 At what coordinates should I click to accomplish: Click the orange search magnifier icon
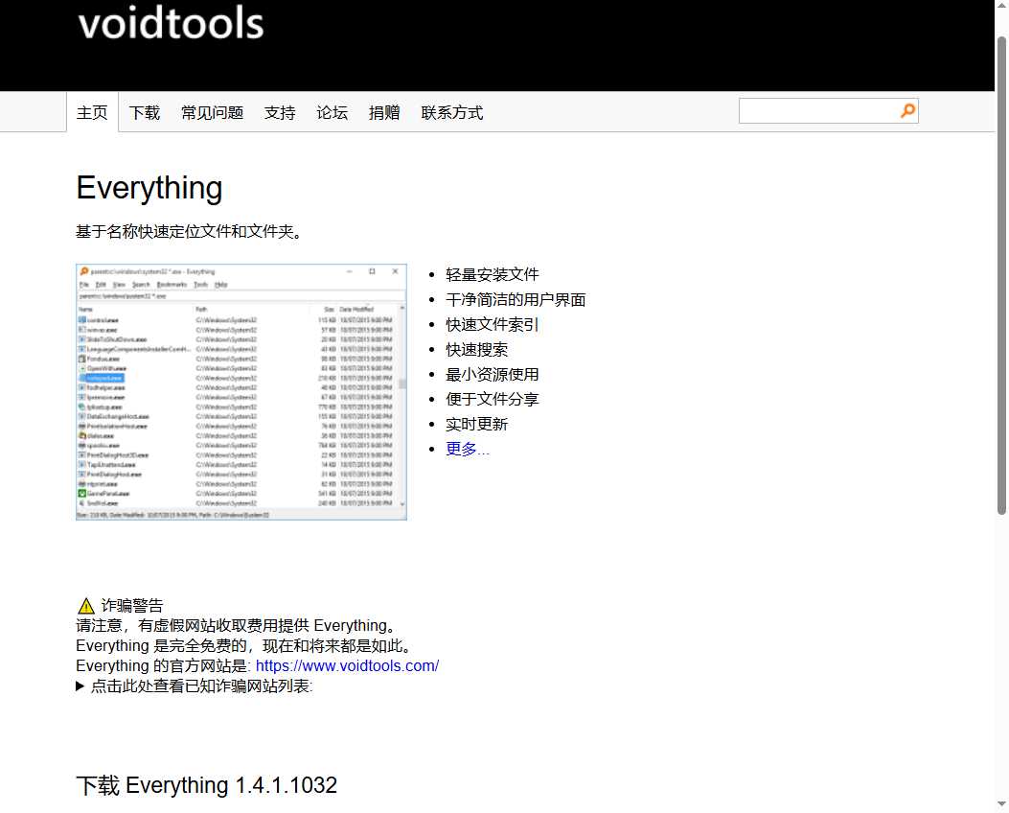906,110
